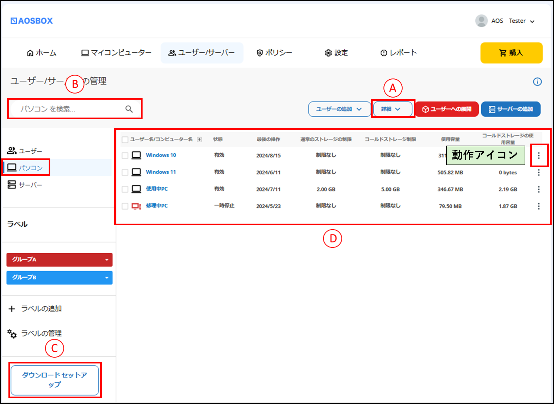Click the info icon beside the page title

click(x=537, y=82)
